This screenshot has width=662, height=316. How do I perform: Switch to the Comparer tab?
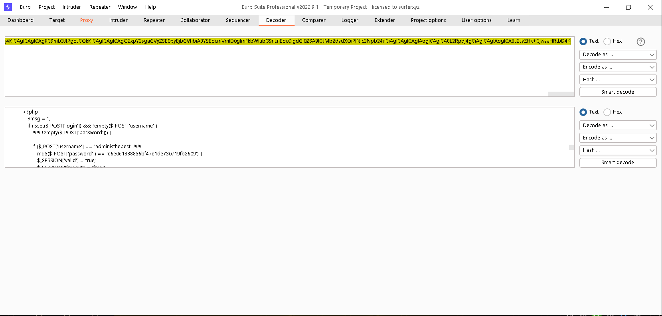click(314, 20)
